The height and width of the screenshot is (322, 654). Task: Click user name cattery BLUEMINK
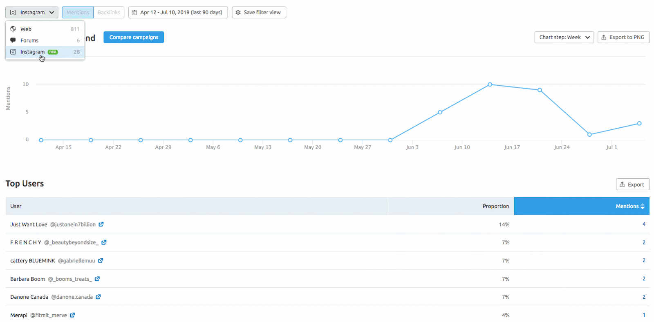(x=33, y=261)
